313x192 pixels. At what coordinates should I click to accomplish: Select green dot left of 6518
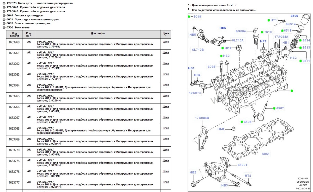point(282,30)
